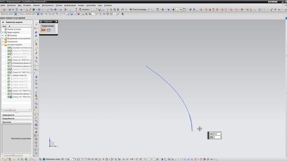The image size is (287, 161).
Task: Select Режим истории tree item
Action: coord(14,29)
